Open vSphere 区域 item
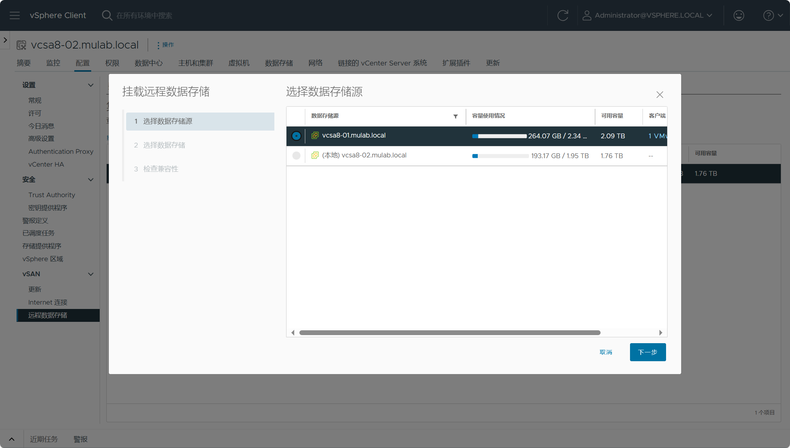The height and width of the screenshot is (448, 790). coord(43,259)
